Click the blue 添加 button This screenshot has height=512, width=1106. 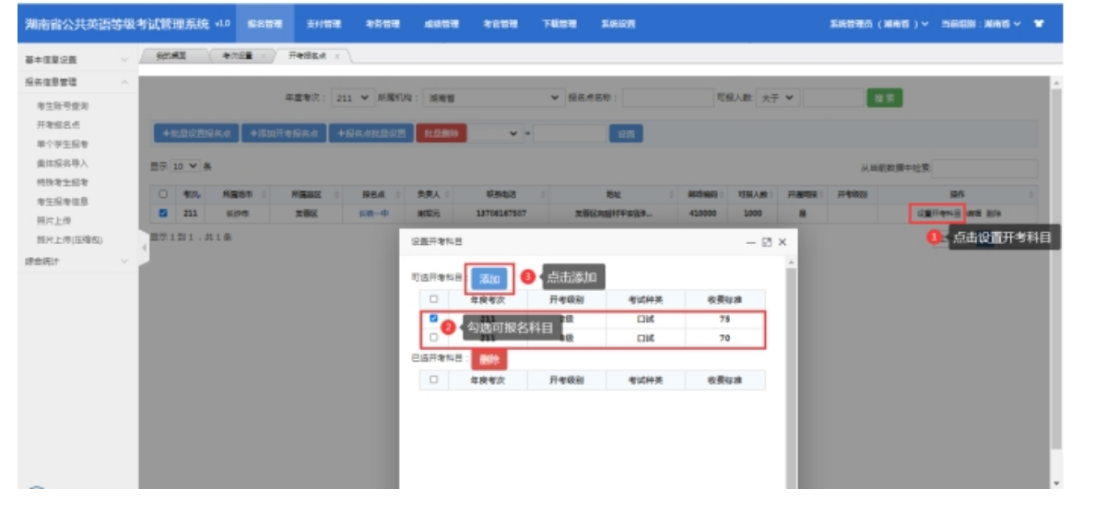click(488, 278)
